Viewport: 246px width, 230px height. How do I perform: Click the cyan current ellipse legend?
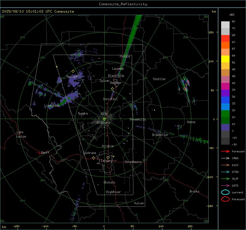(225, 192)
